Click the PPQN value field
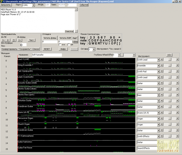Image resolution: width=182 pixels, height=155 pixels. 48,5
